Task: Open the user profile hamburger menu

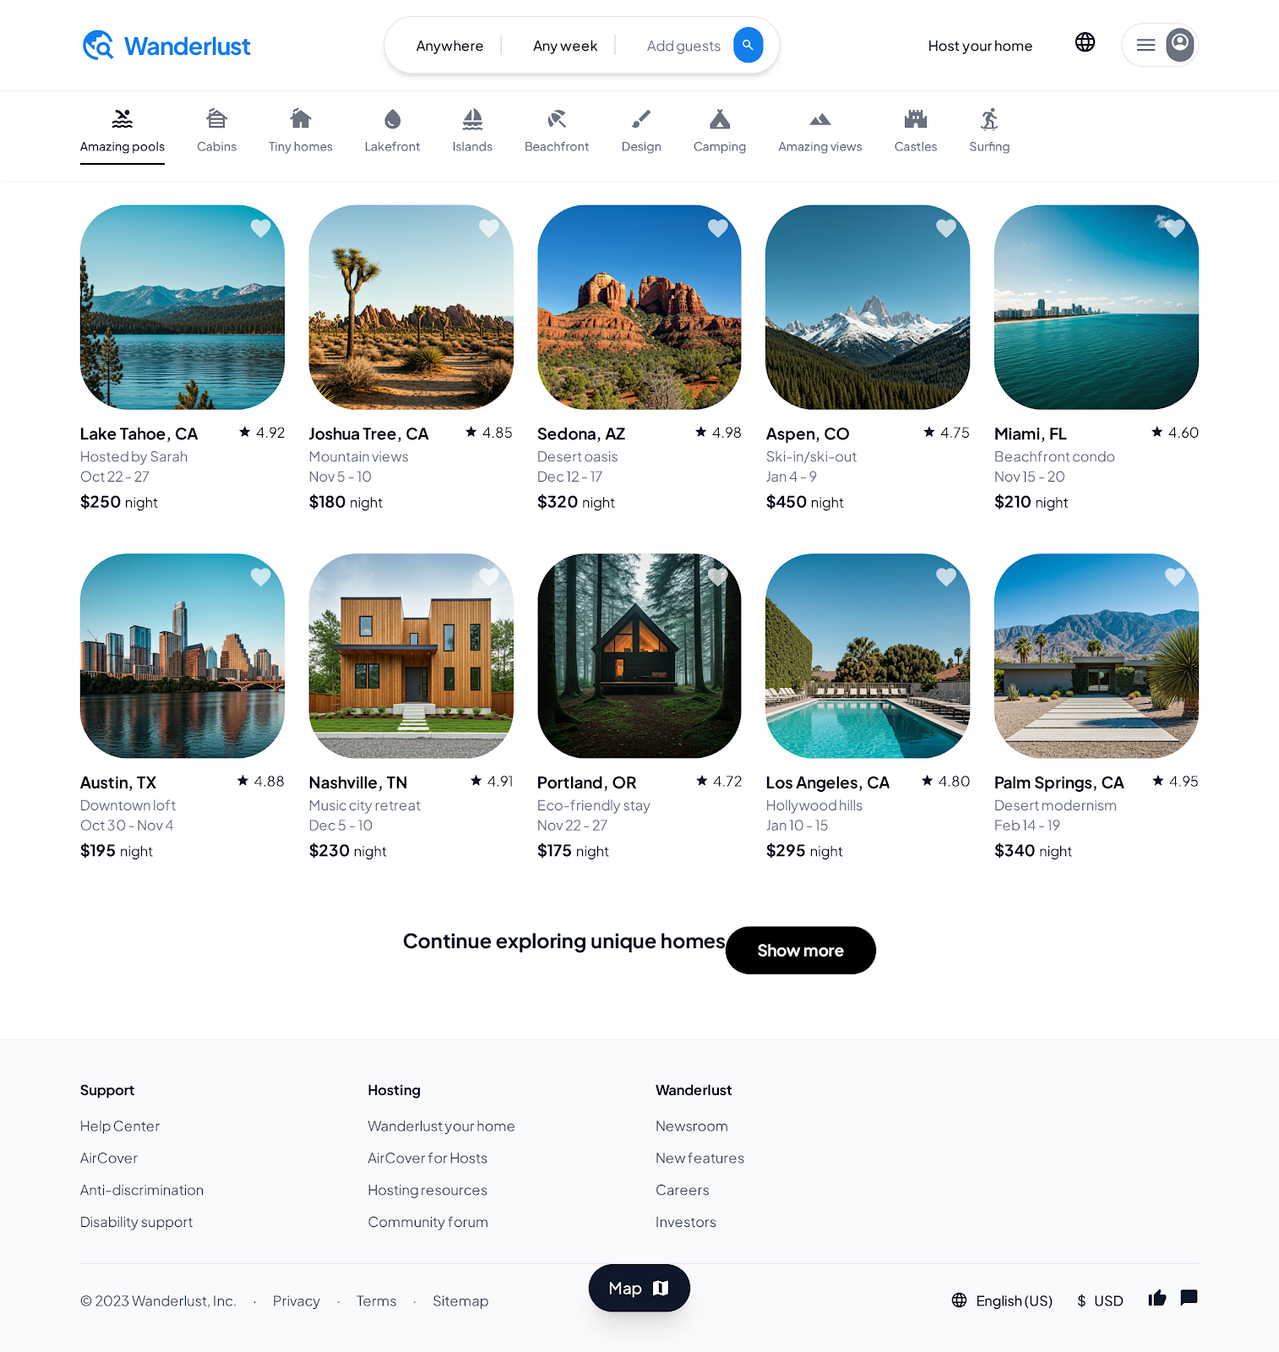Action: point(1159,46)
